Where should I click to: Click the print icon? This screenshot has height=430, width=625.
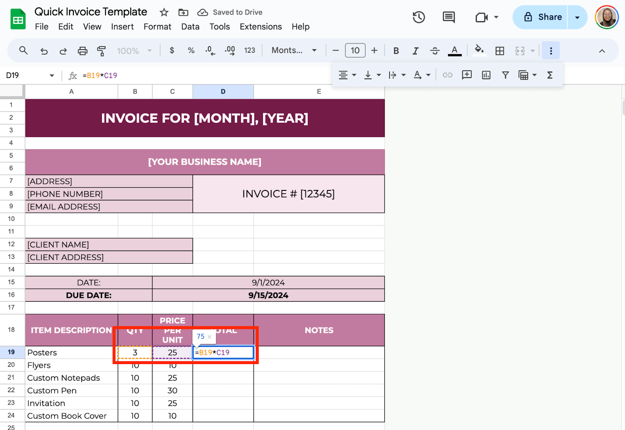82,51
